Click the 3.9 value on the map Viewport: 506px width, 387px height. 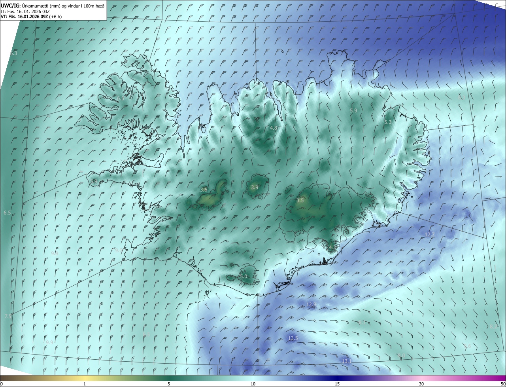tap(255, 187)
